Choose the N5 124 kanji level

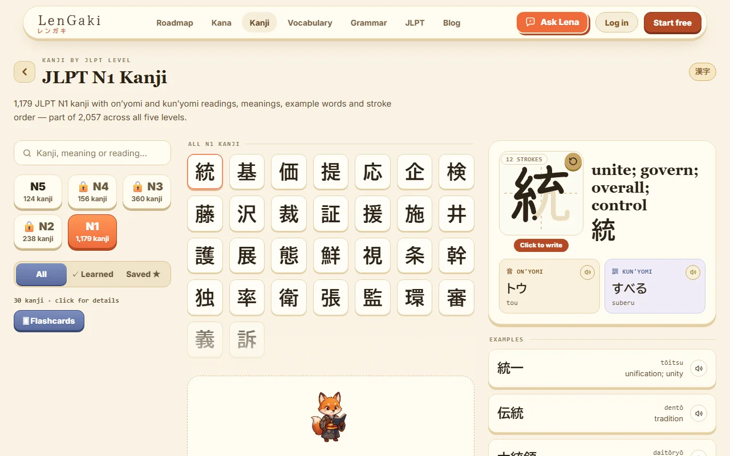pos(38,192)
